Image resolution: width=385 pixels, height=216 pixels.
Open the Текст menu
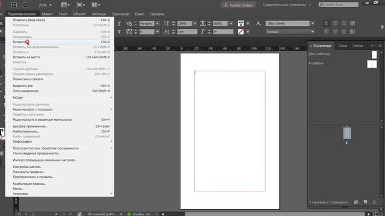point(63,14)
